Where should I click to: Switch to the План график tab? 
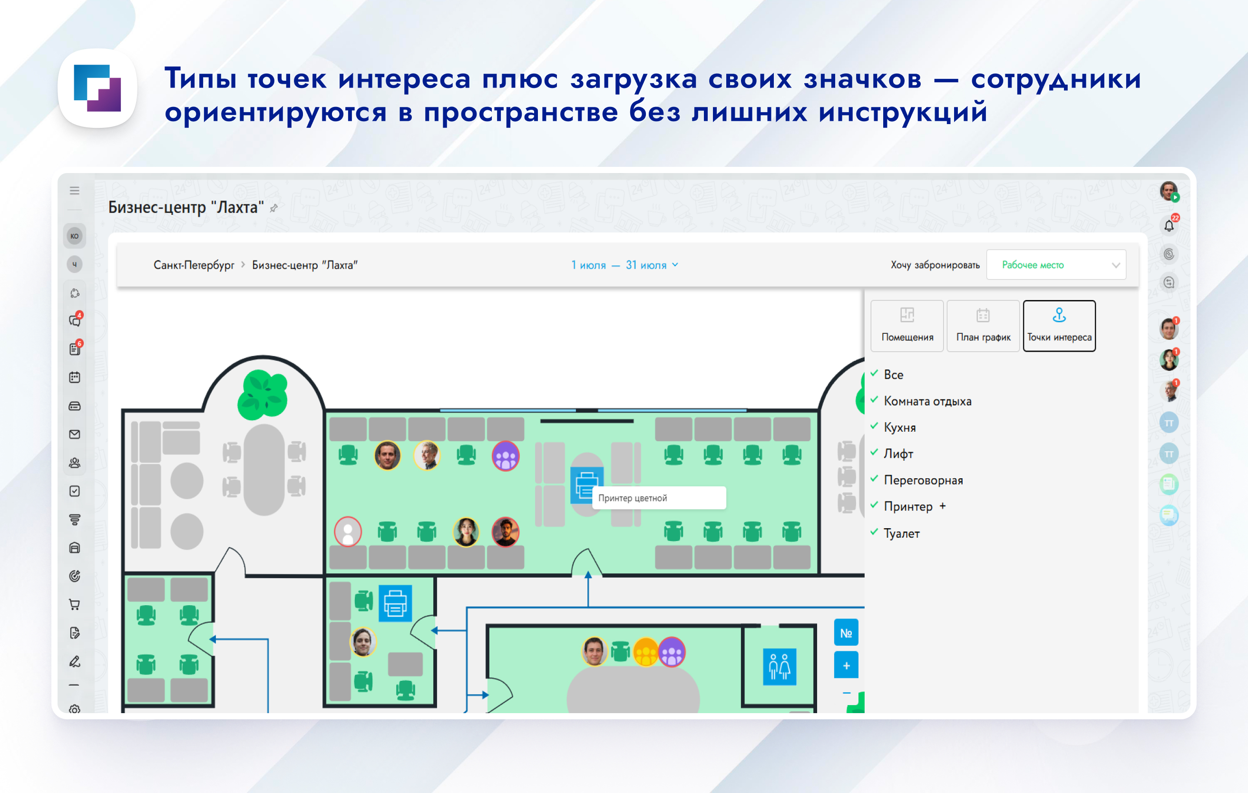983,326
